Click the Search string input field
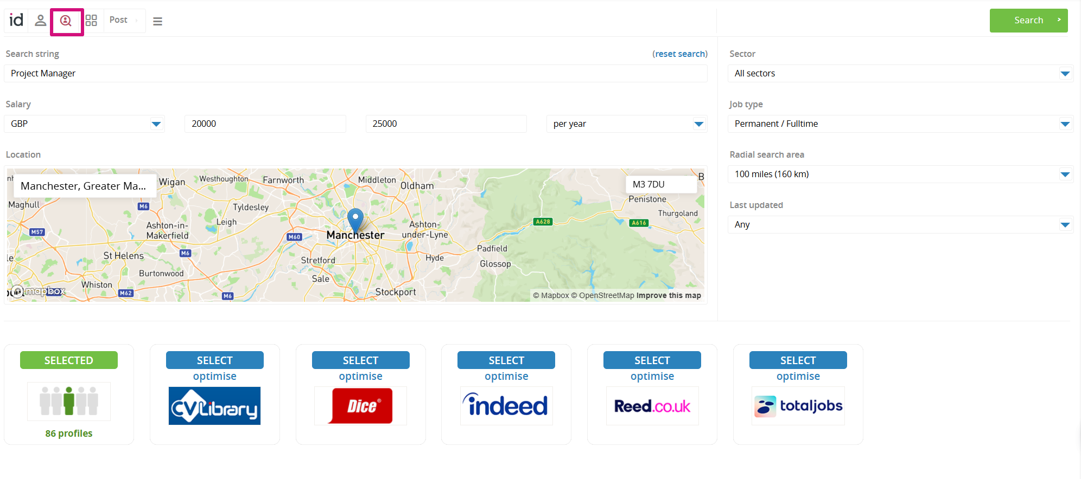Viewport: 1081px width, 479px height. pyautogui.click(x=355, y=74)
